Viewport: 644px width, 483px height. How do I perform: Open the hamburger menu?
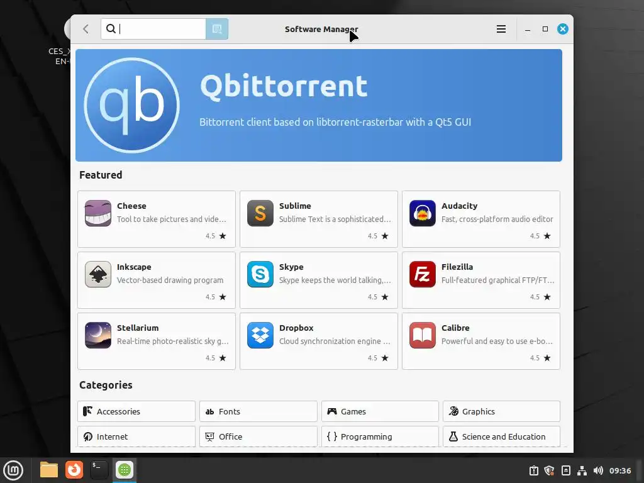(x=501, y=29)
